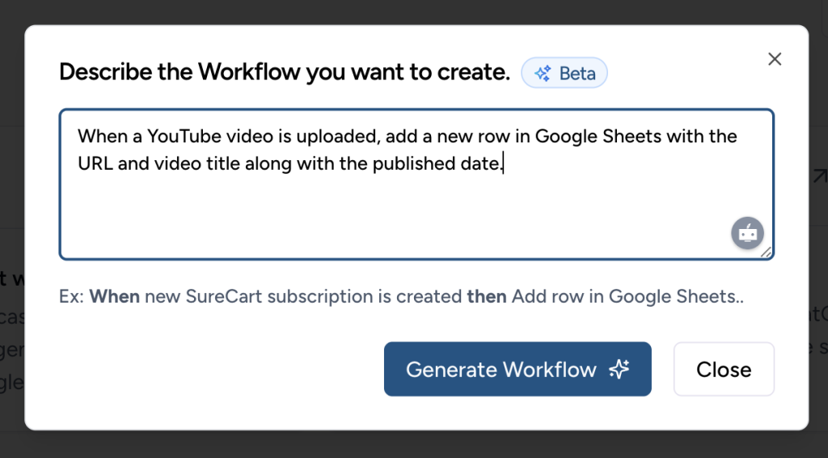Click the robot AI assistant icon in textarea
Image resolution: width=828 pixels, height=458 pixels.
click(x=747, y=233)
